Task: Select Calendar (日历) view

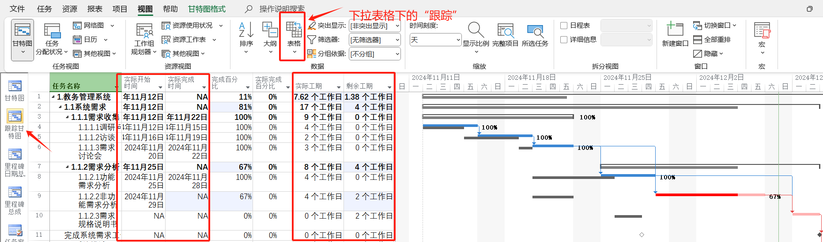Action: coord(91,40)
